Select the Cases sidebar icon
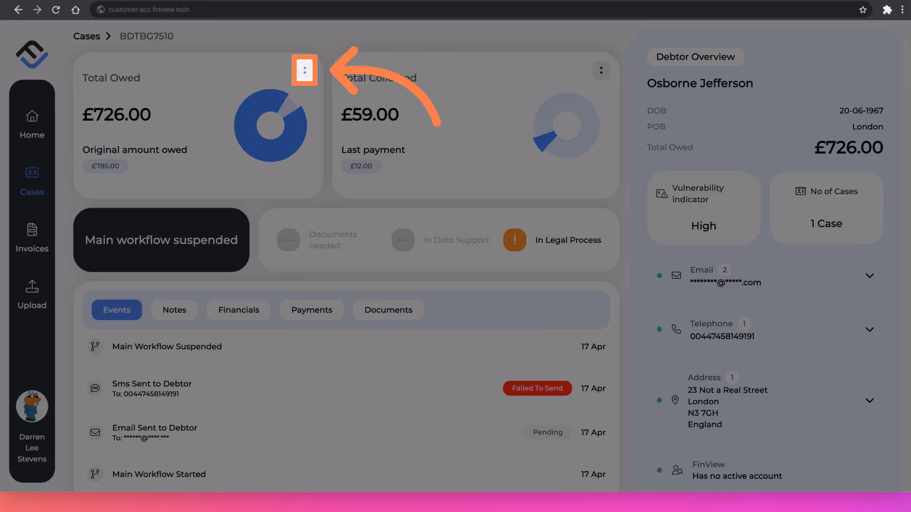The width and height of the screenshot is (911, 512). [x=32, y=173]
